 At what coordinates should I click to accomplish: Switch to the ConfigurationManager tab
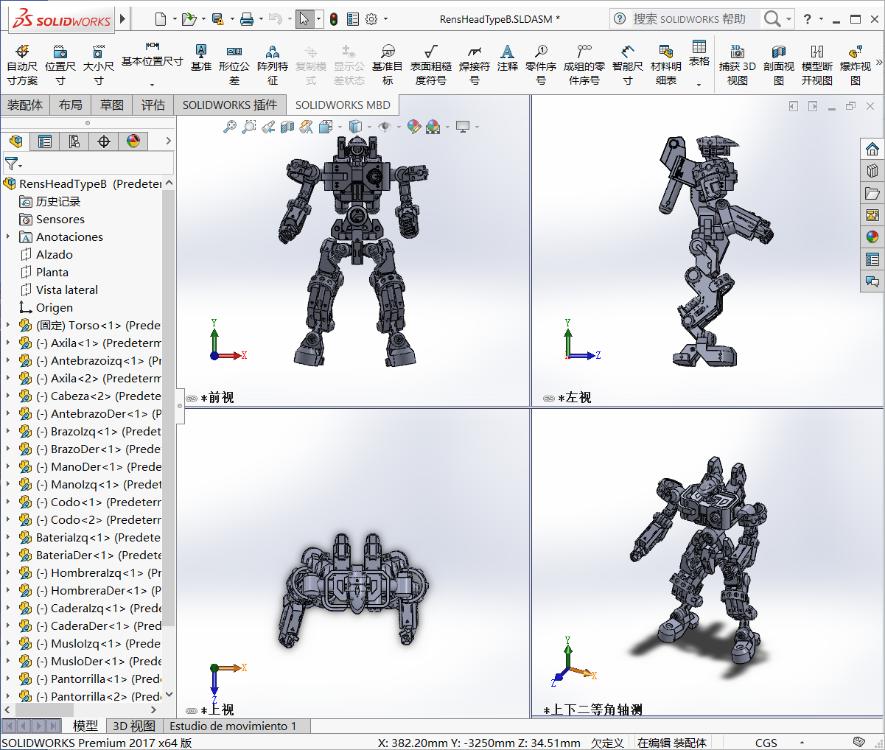[74, 141]
